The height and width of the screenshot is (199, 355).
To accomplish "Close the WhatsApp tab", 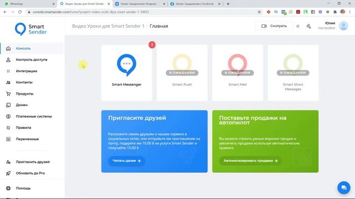I will (53, 4).
